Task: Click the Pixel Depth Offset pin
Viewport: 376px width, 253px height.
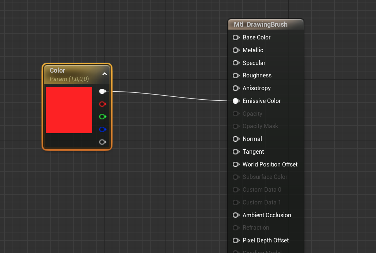Action: (236, 240)
